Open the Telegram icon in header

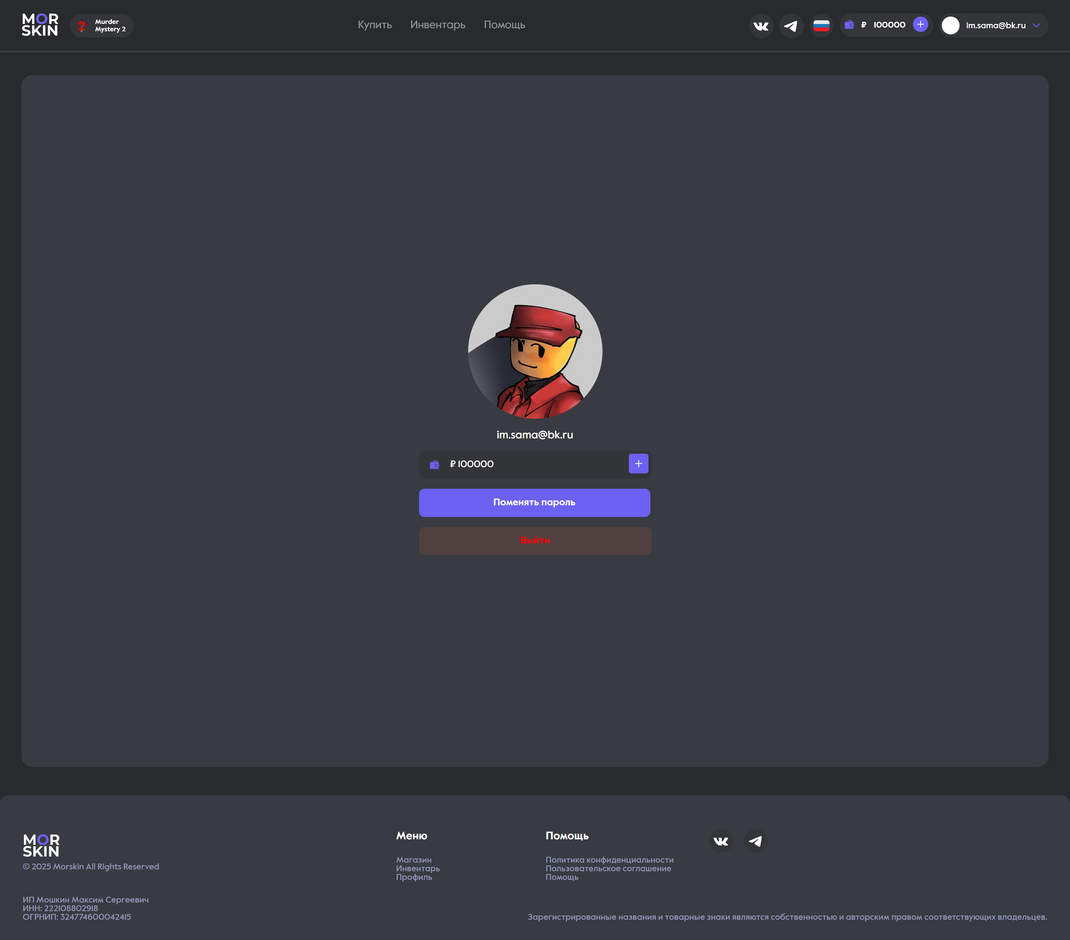791,26
